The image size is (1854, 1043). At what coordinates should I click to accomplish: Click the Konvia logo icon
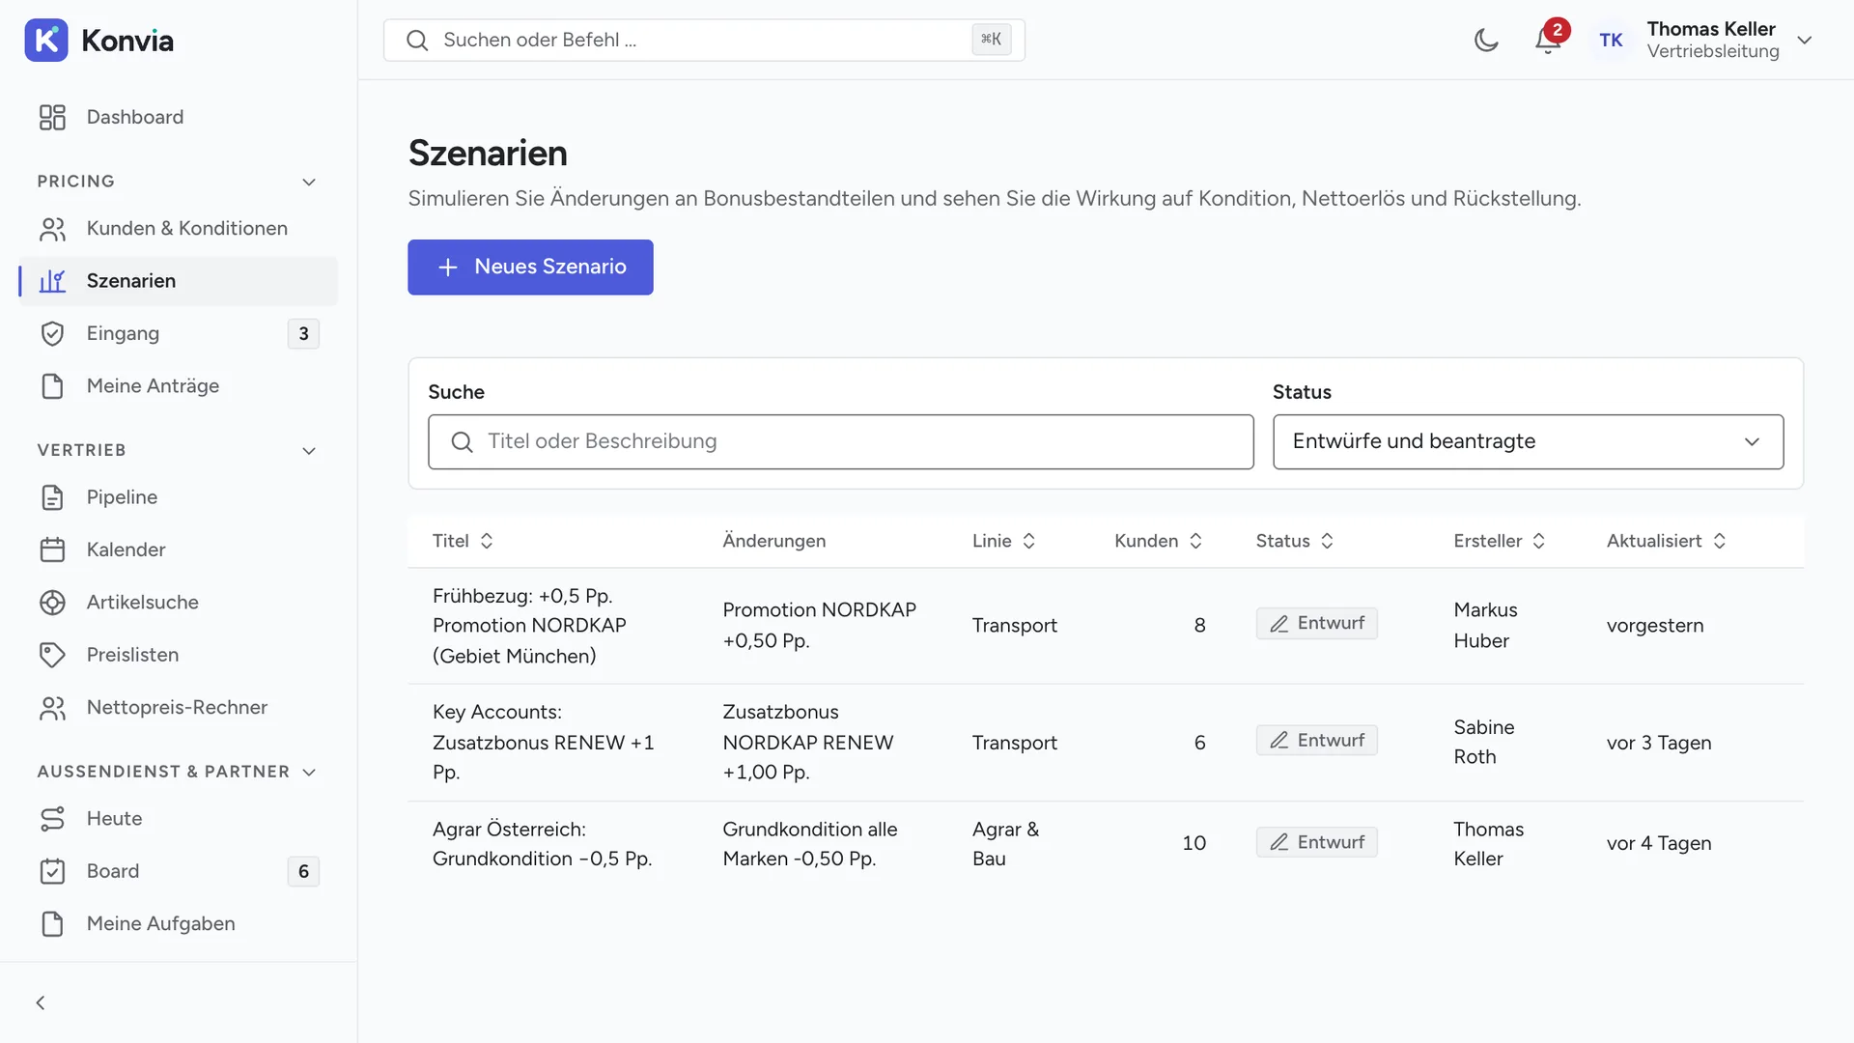pyautogui.click(x=46, y=40)
